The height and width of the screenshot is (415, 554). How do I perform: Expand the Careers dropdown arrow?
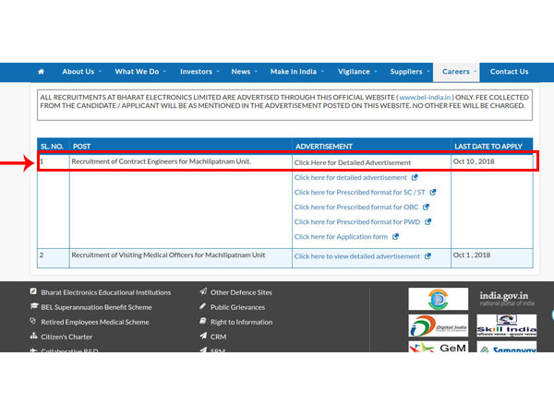(475, 72)
